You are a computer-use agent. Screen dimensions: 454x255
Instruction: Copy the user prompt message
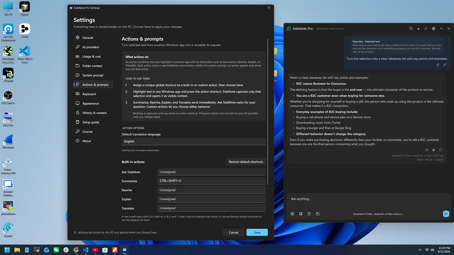pos(438,65)
